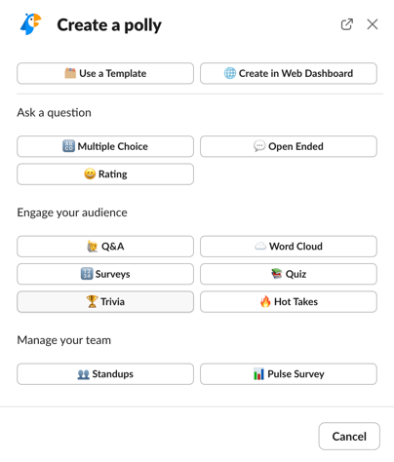Screen dimensions: 394x462
Task: Close the Create a polly dialog
Action: coord(373,24)
